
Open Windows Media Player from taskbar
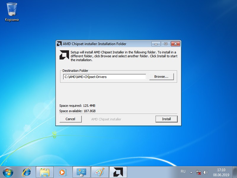(x=63, y=172)
